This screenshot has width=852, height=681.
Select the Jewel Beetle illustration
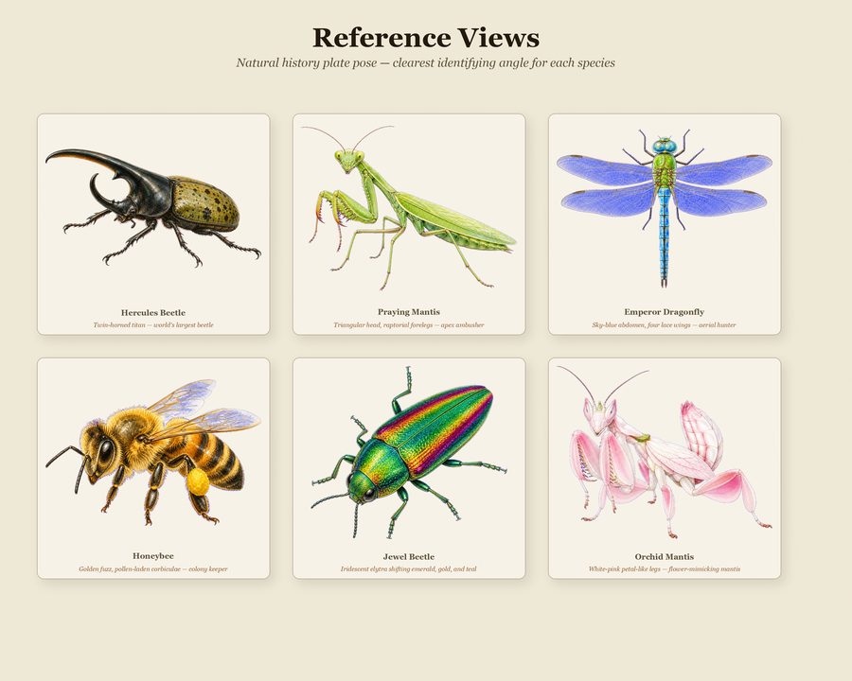(x=409, y=452)
